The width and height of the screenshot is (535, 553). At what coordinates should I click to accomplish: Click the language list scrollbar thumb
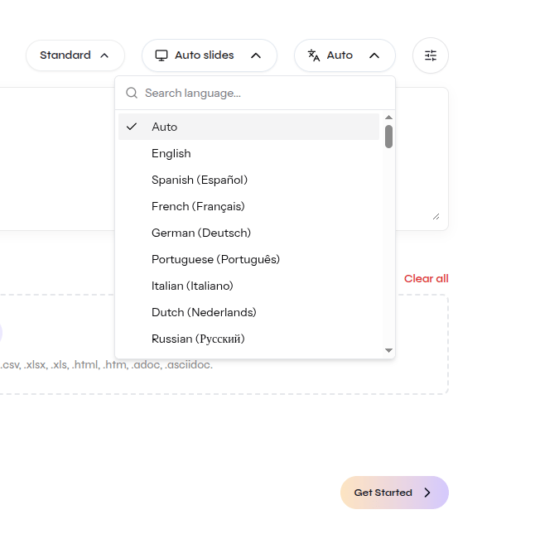(x=388, y=137)
